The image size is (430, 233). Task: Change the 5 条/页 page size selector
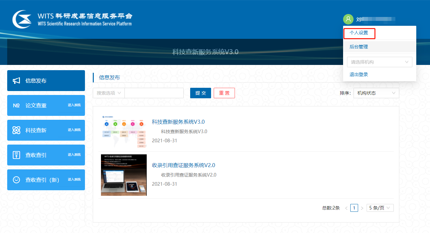380,208
